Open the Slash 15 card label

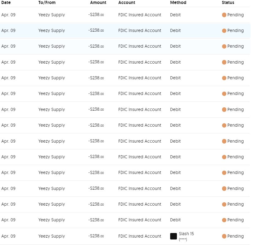186,234
